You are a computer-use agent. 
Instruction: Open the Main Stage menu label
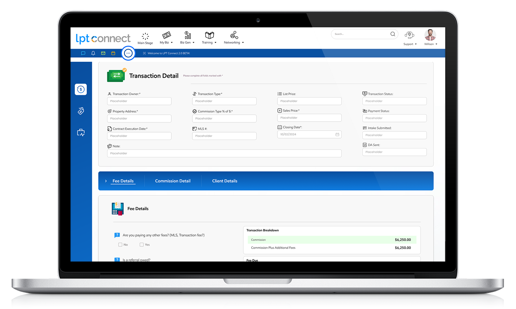click(145, 43)
